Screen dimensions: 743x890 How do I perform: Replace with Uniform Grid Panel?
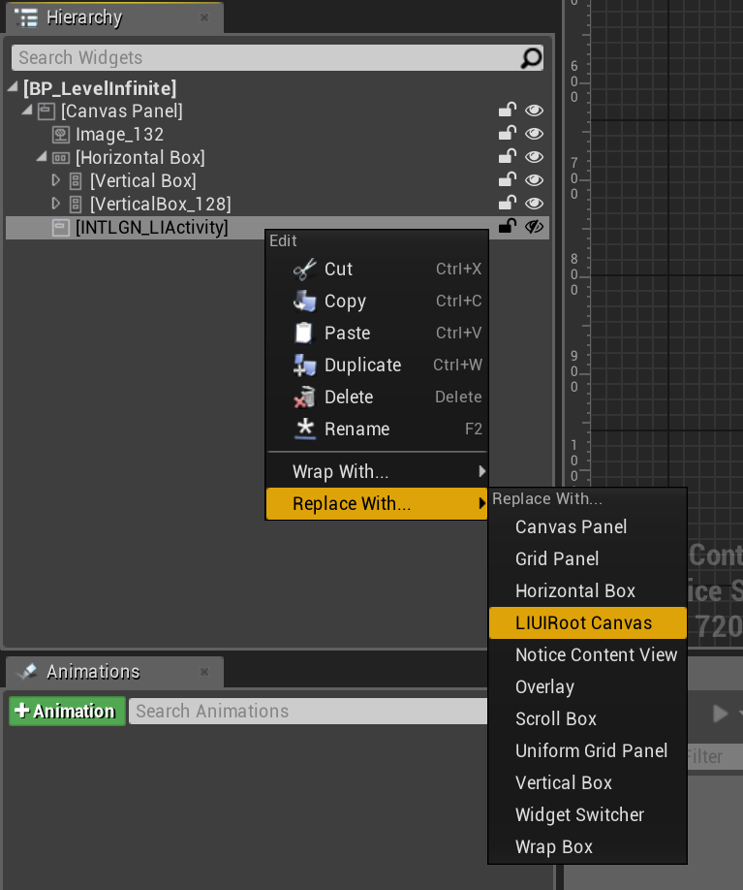pyautogui.click(x=588, y=750)
